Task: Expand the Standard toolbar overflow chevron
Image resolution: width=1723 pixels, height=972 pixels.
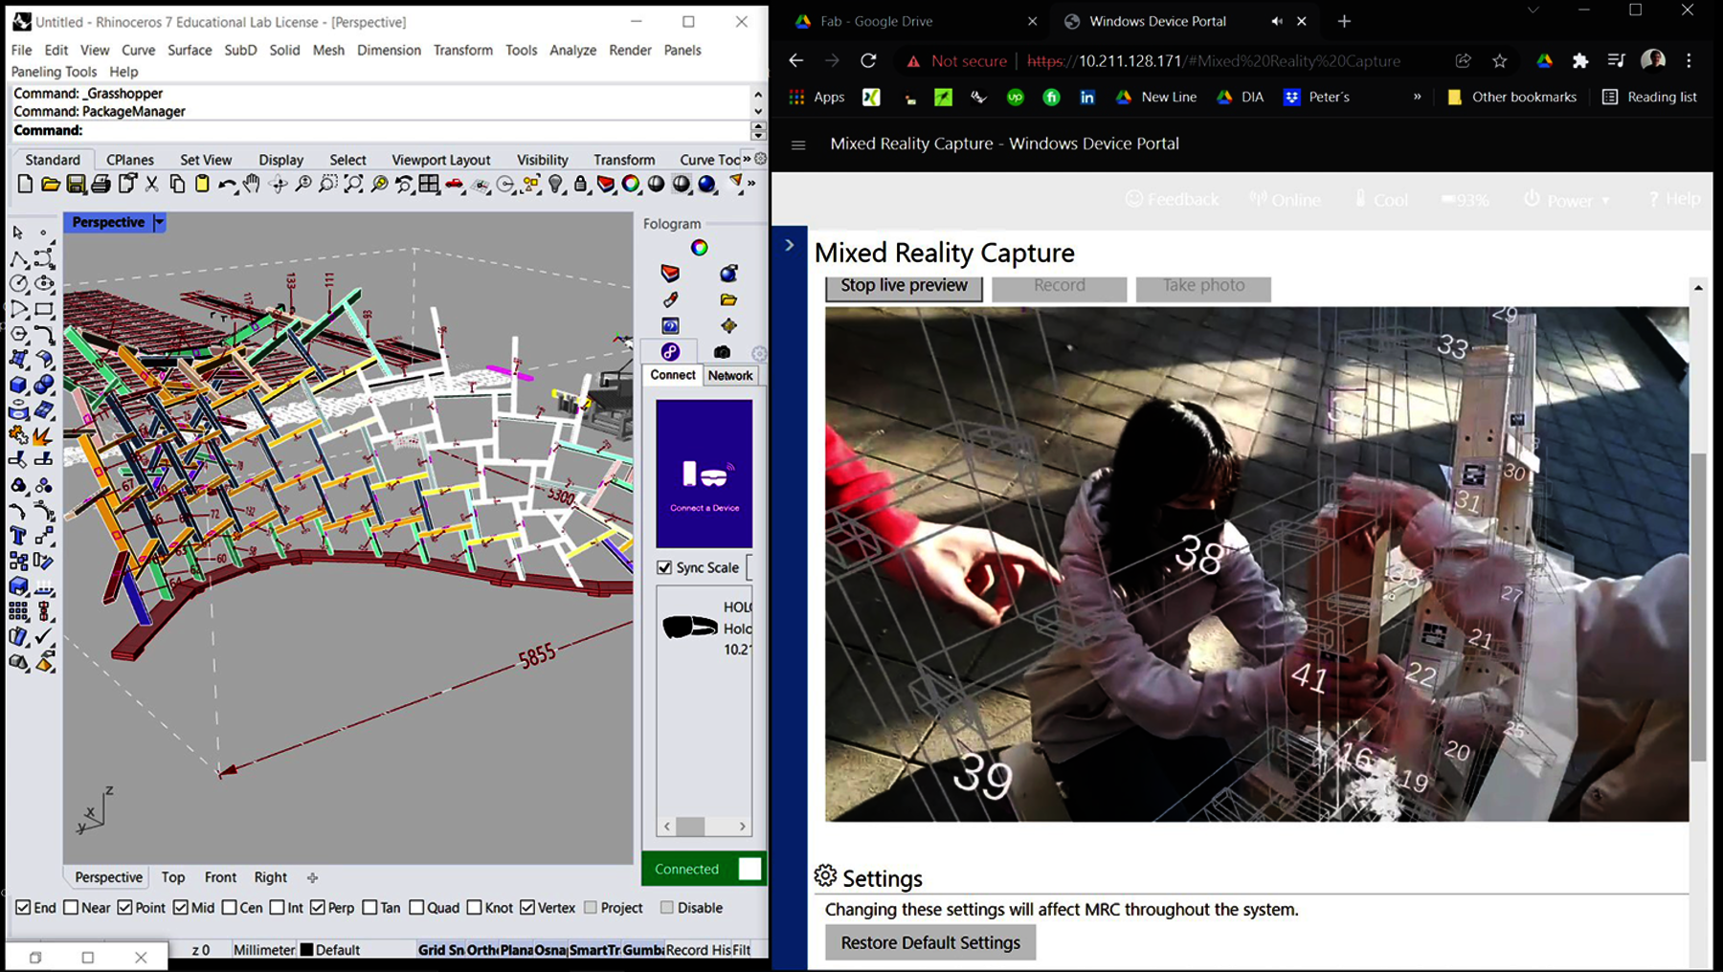Action: pos(751,184)
